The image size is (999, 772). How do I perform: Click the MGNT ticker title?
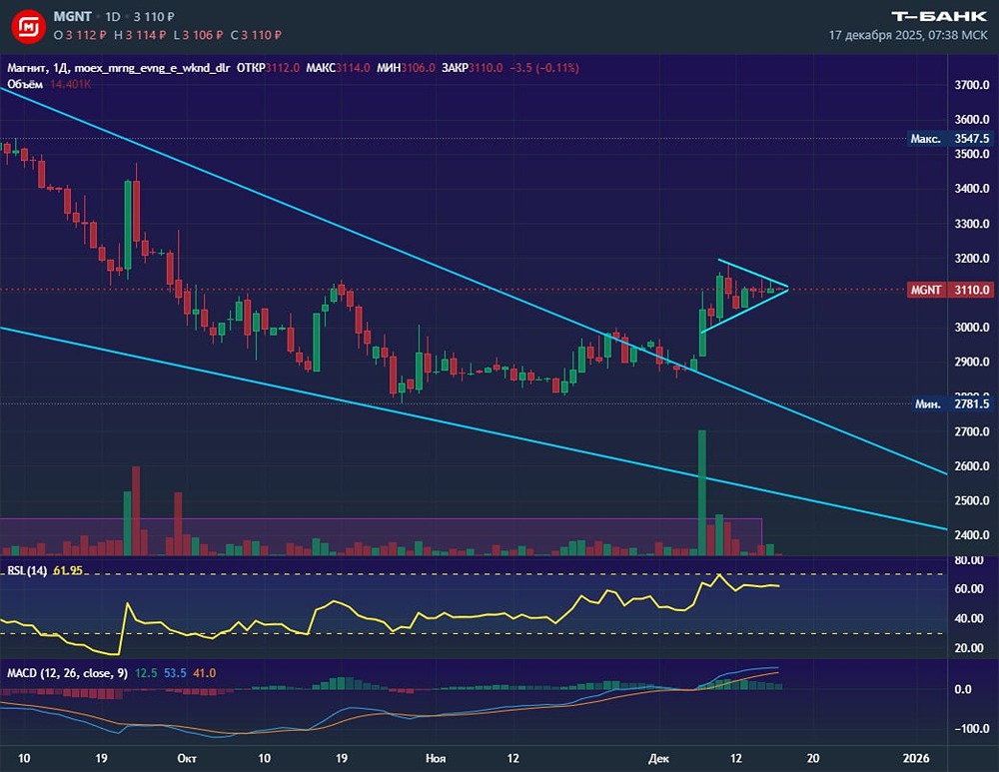tap(73, 17)
